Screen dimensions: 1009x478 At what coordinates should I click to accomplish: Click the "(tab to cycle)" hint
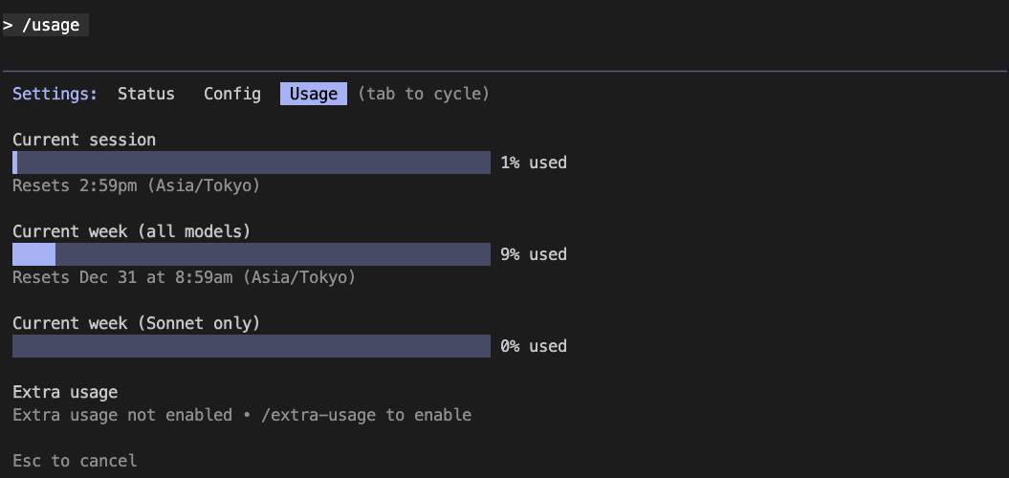(424, 94)
